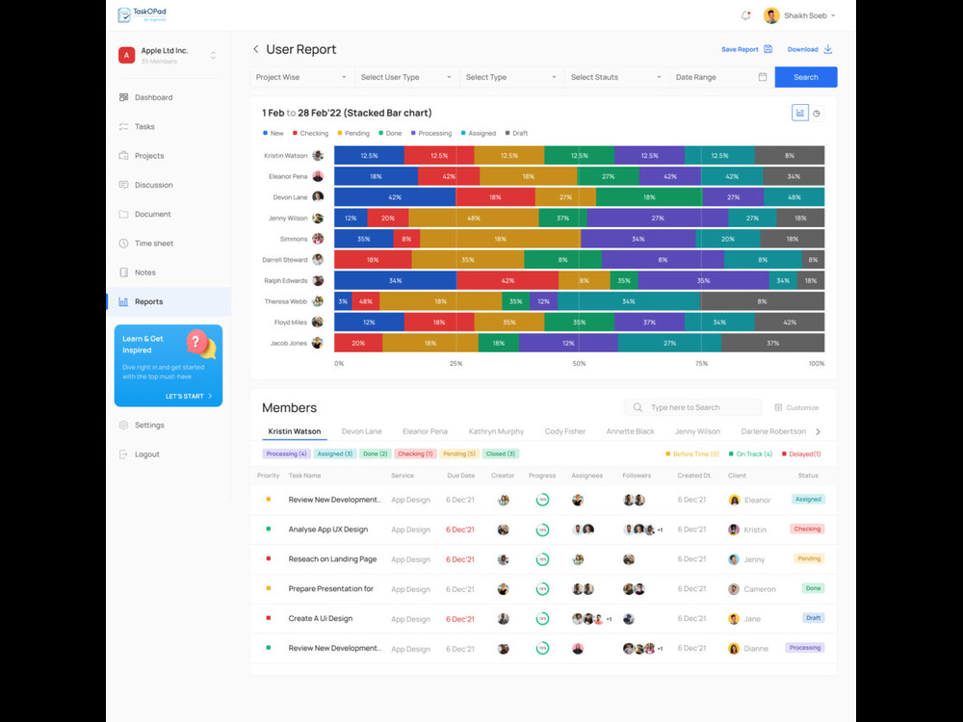Toggle the Done (2) filter chip
The width and height of the screenshot is (963, 722).
point(376,453)
